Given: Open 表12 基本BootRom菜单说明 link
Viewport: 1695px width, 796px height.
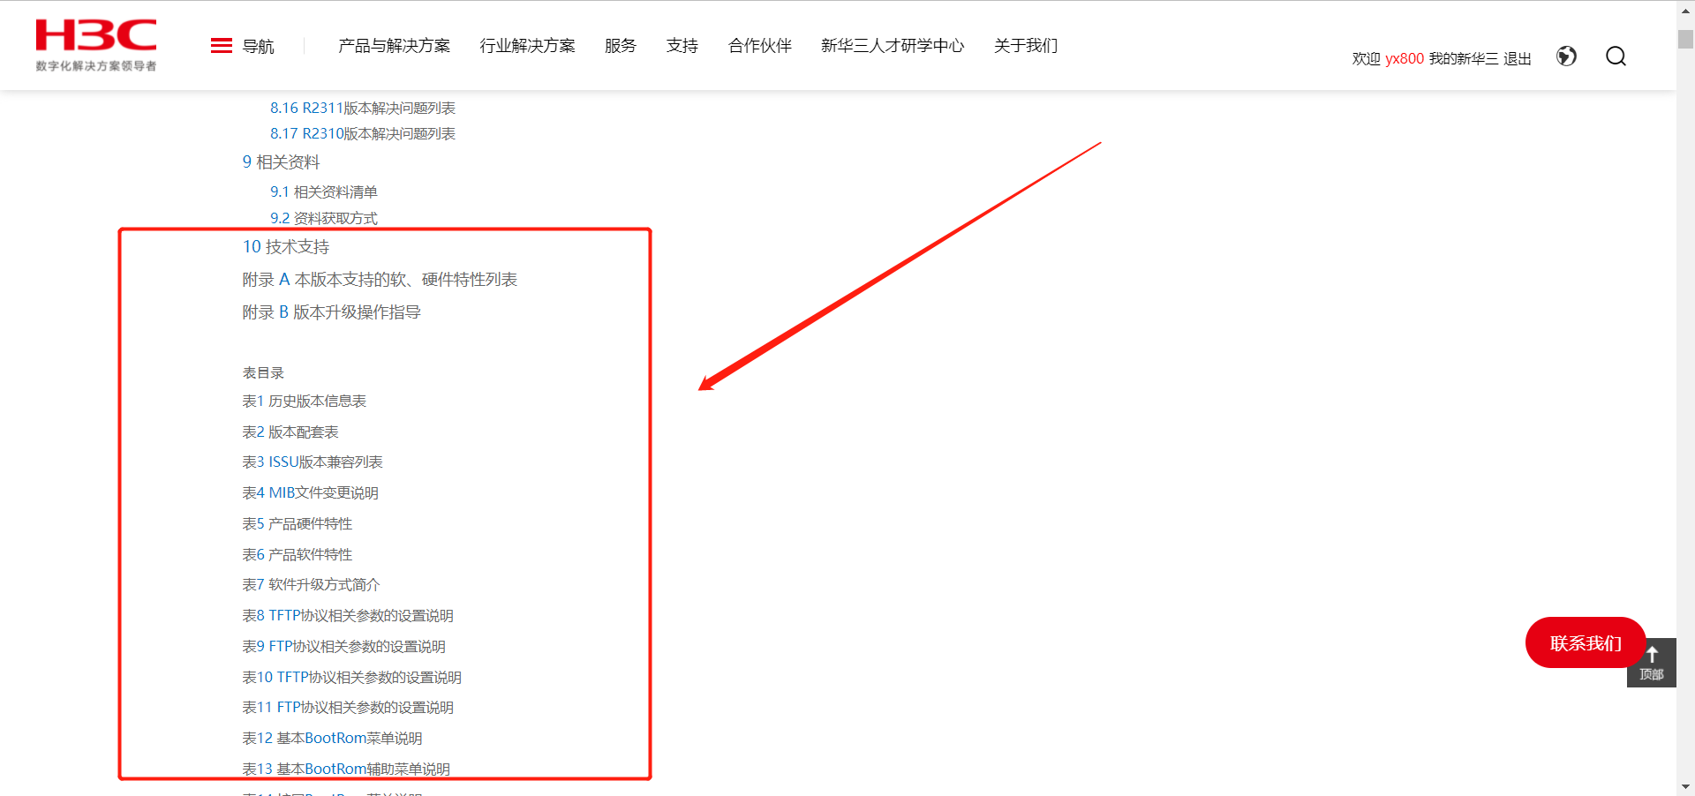Looking at the screenshot, I should pos(333,738).
